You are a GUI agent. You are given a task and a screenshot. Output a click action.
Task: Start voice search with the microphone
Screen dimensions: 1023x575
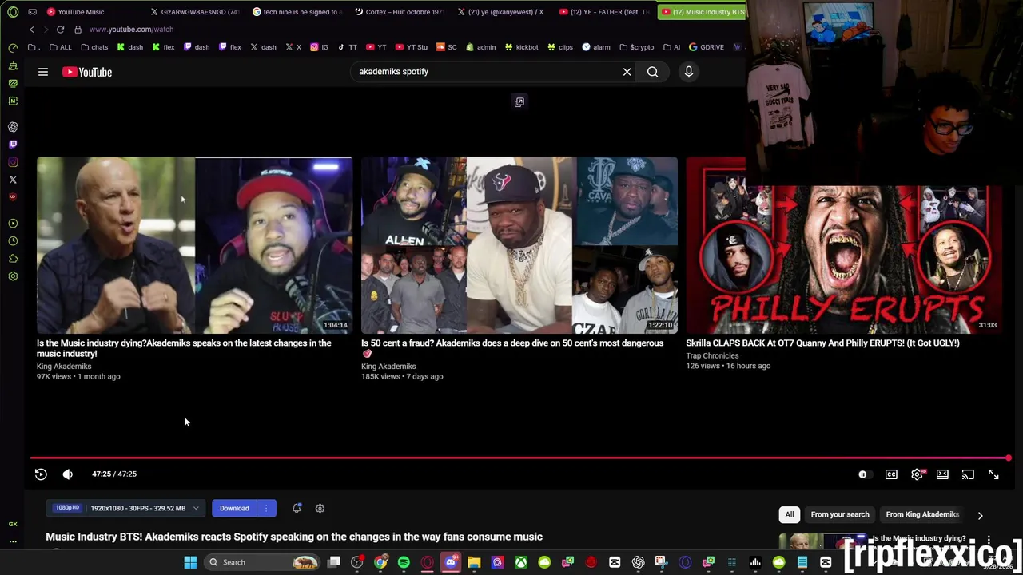(688, 72)
